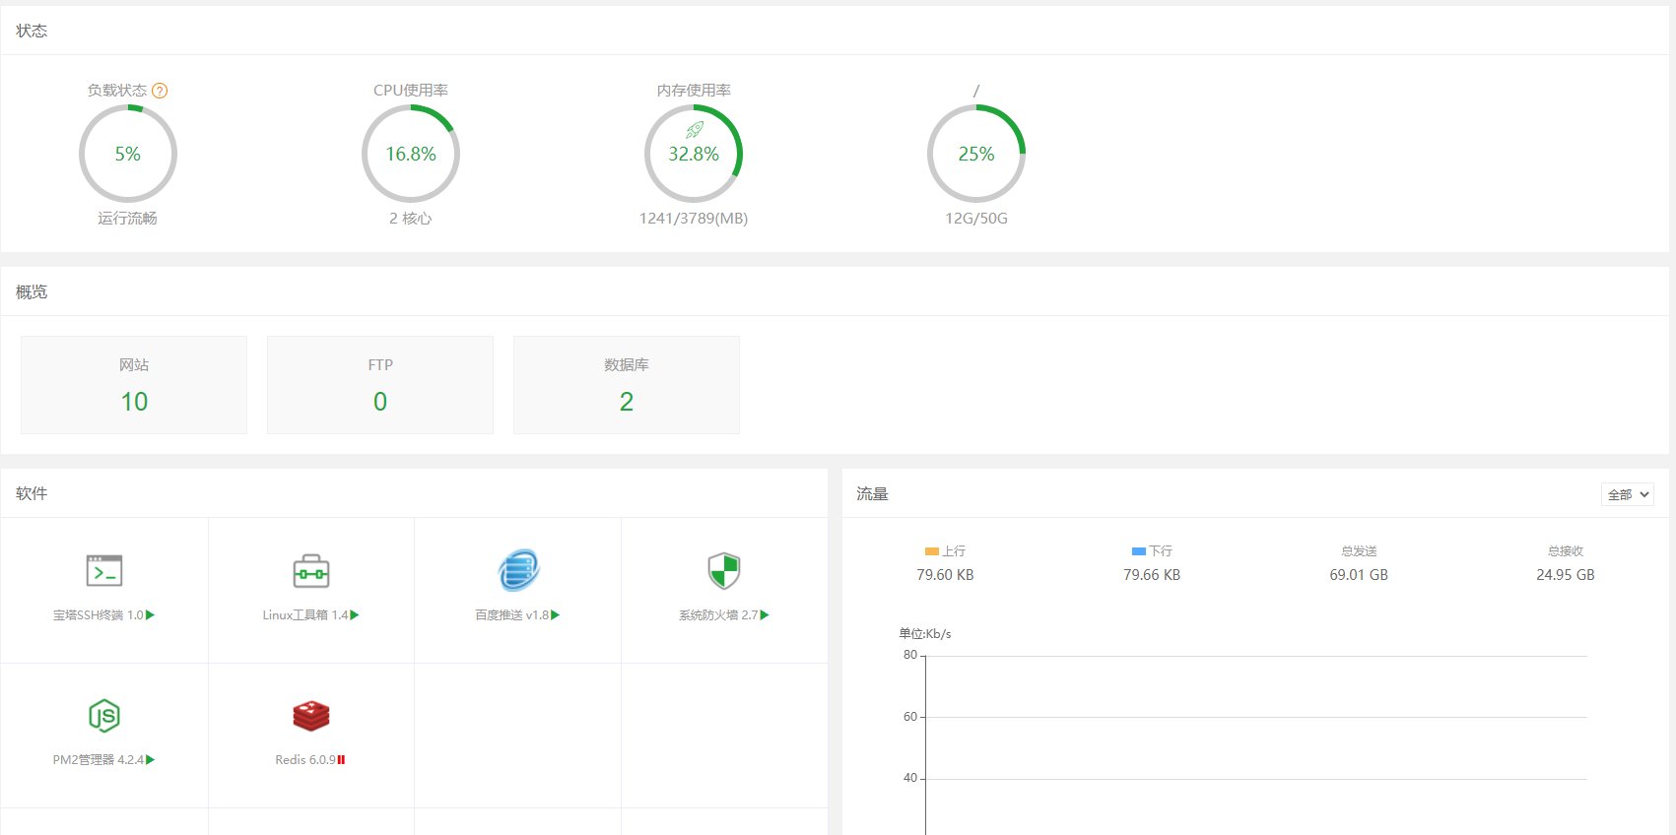Click the 80 value on the chart axis

(x=910, y=655)
